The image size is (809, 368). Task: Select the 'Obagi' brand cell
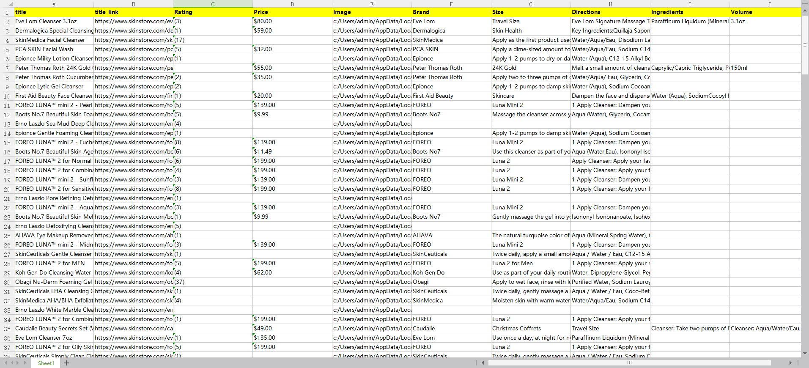point(451,282)
